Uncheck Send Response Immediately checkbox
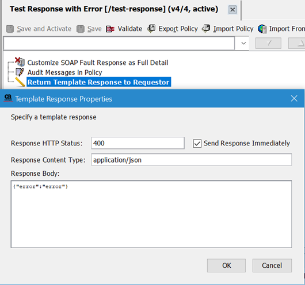Viewport: 305px width, 285px height. (x=197, y=144)
